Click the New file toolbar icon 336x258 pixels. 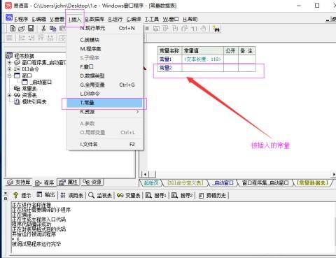[13, 29]
